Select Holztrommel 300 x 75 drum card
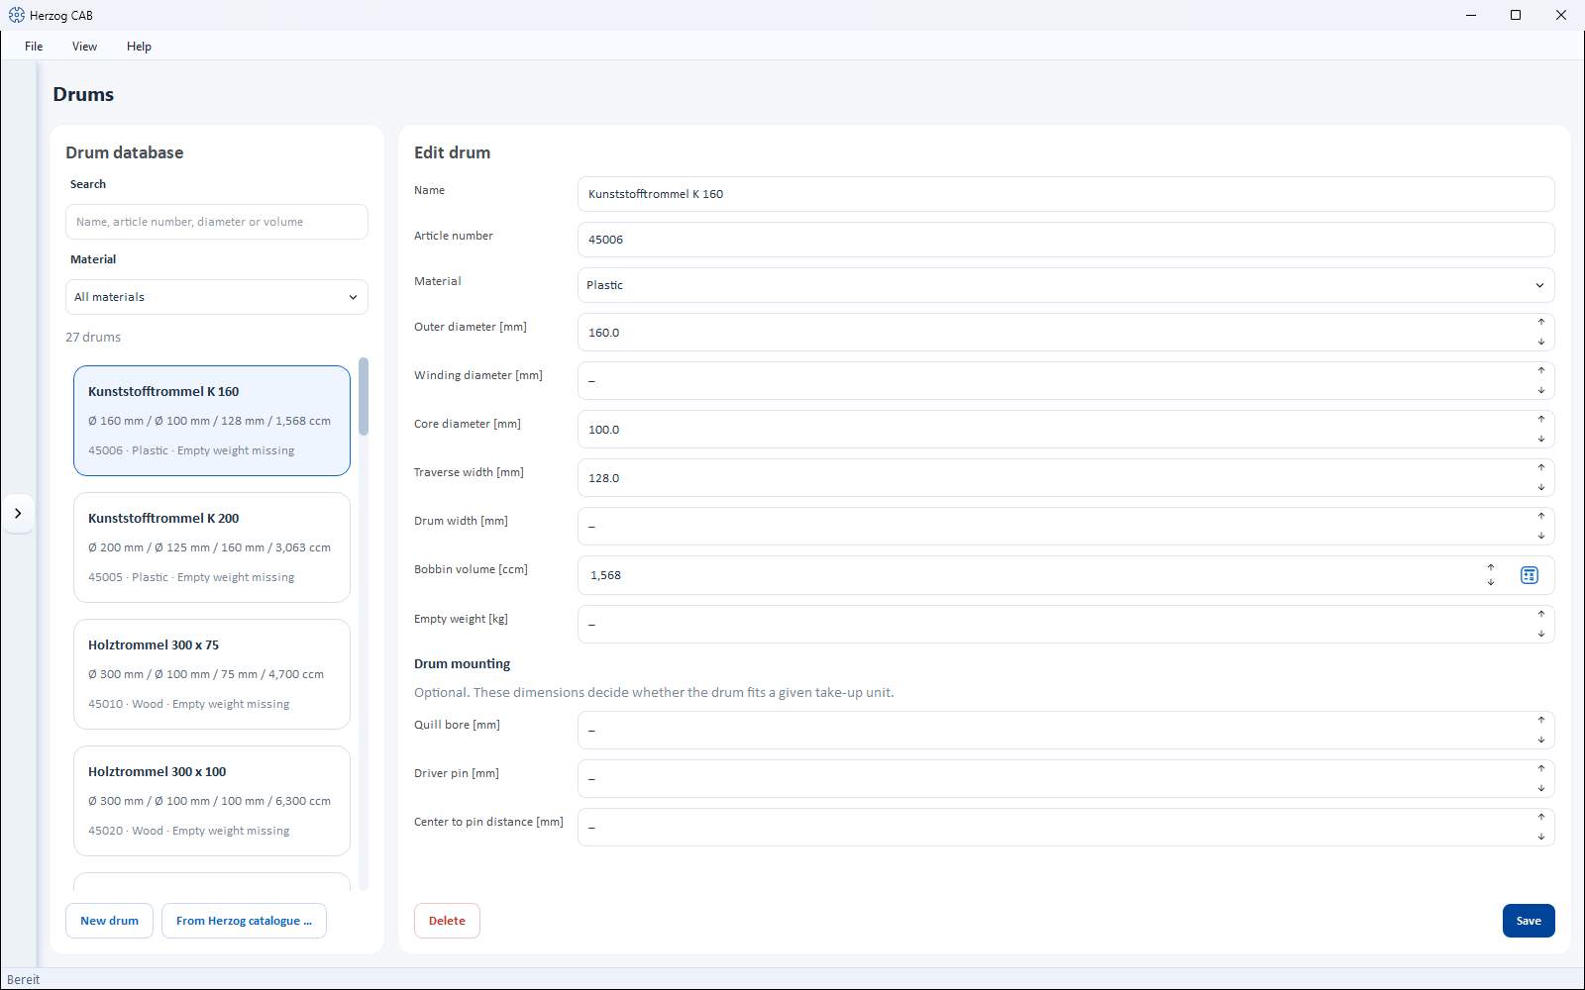 212,674
